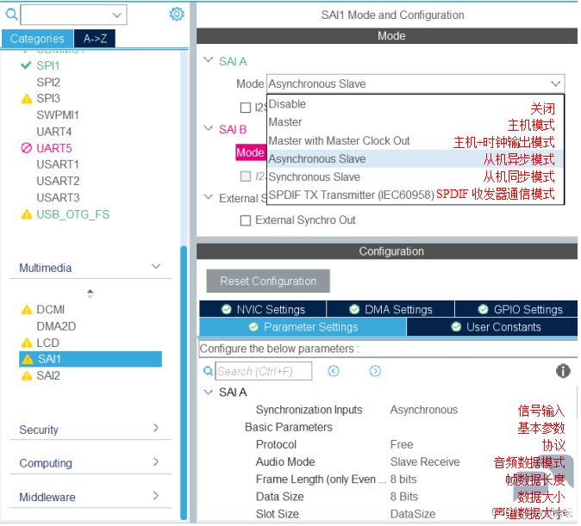The image size is (581, 526).
Task: Open the DMA Settings tab
Action: click(x=390, y=310)
